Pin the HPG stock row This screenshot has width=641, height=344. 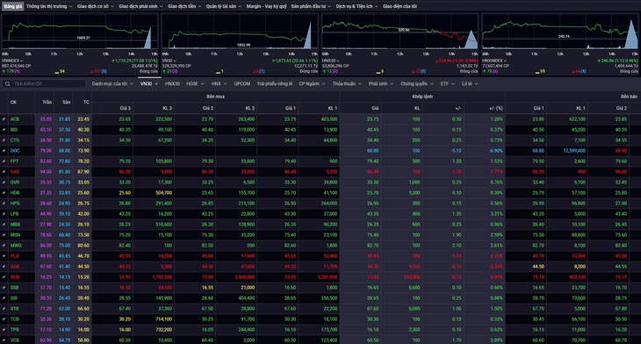(4, 204)
